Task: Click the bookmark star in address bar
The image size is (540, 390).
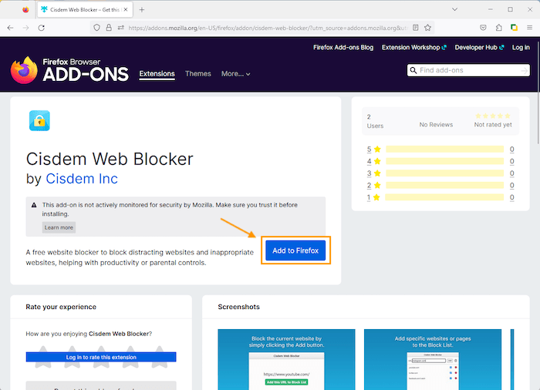Action: pos(428,27)
